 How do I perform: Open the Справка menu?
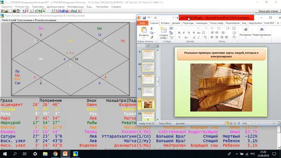[x=116, y=7]
